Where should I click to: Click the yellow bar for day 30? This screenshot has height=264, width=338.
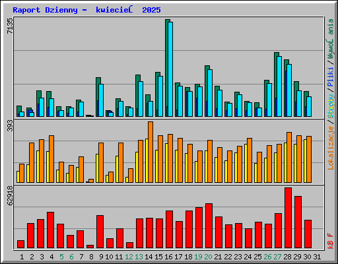(x=305, y=161)
